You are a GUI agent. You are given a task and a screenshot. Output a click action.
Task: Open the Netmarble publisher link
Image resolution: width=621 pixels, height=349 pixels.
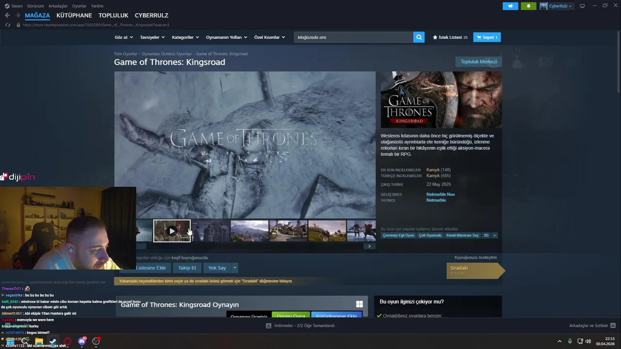[436, 200]
